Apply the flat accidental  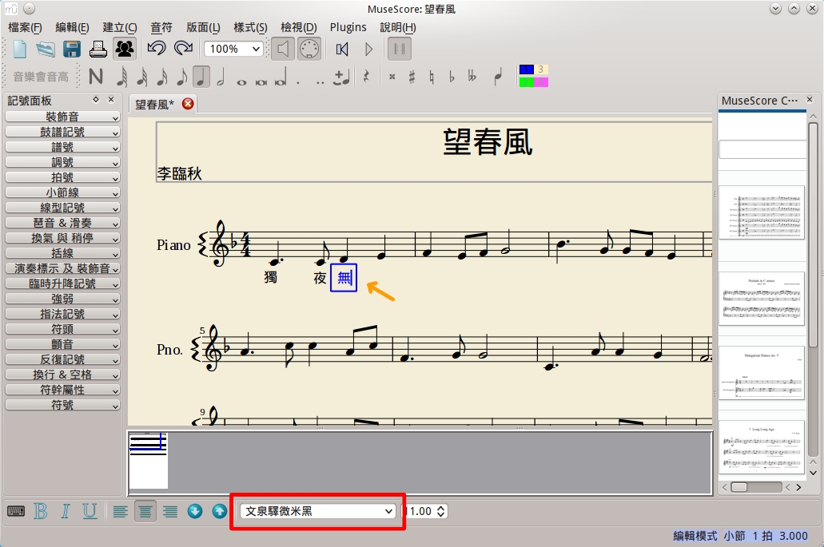pos(452,77)
